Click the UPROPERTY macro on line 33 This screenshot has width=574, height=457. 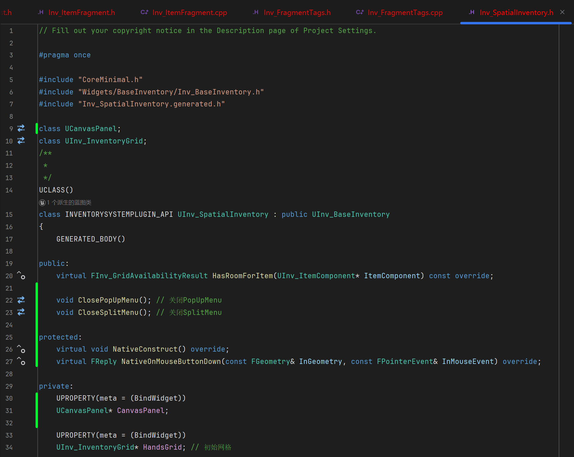coord(76,435)
